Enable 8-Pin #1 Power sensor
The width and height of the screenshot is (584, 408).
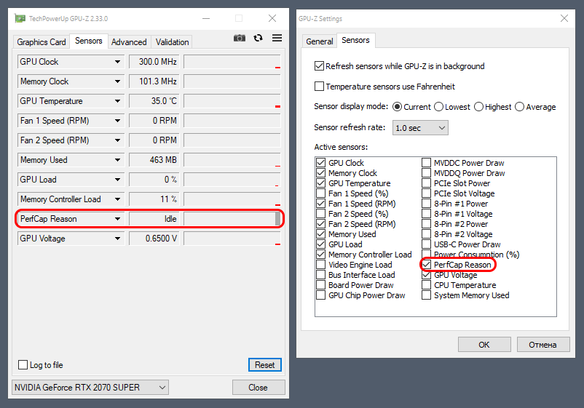click(x=427, y=204)
